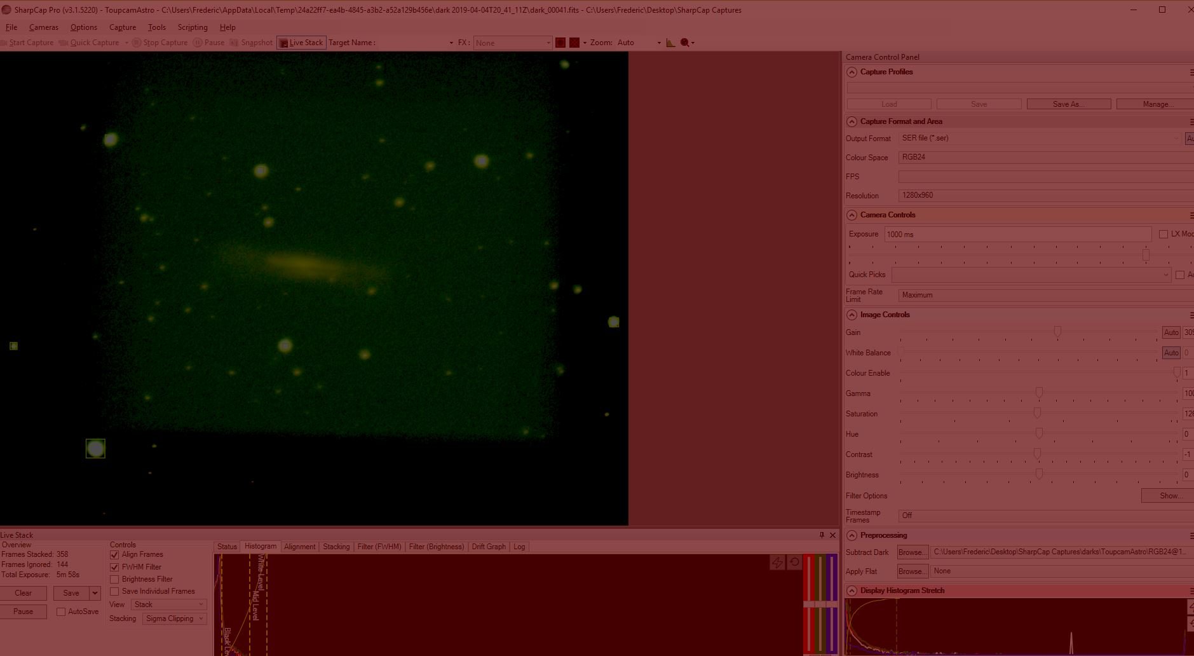This screenshot has width=1194, height=656.
Task: Click the Clear stack button
Action: click(x=24, y=593)
